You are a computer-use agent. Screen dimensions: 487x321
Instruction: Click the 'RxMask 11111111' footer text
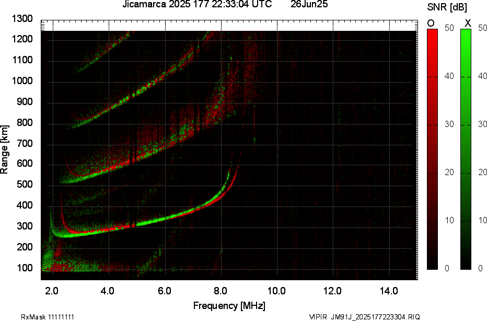48,317
